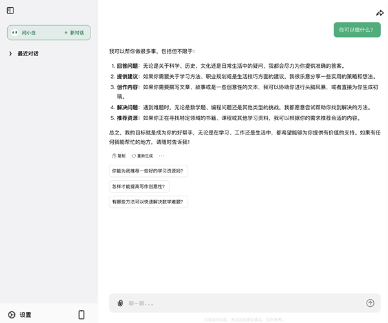Open 最近对话 section label
Image resolution: width=388 pixels, height=323 pixels.
pyautogui.click(x=28, y=54)
